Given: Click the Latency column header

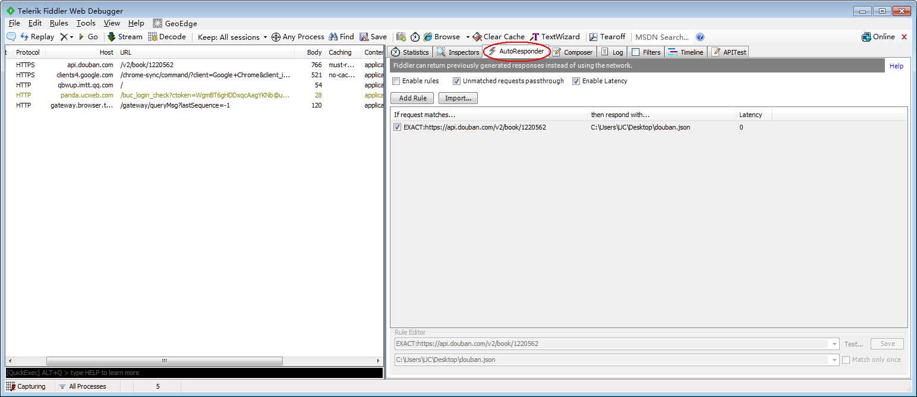Looking at the screenshot, I should pos(753,115).
